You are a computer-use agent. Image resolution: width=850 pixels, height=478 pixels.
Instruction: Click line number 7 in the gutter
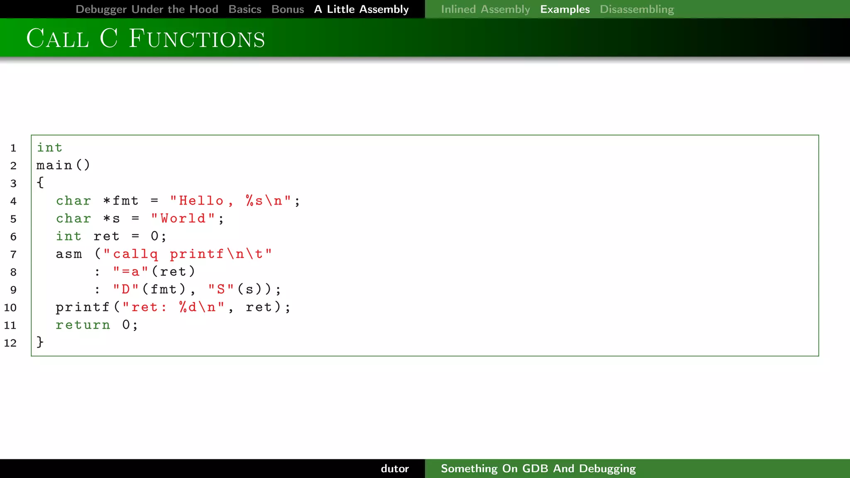point(13,254)
